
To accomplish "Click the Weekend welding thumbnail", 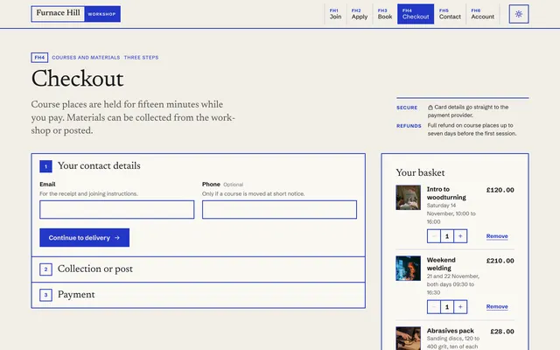I will [409, 269].
